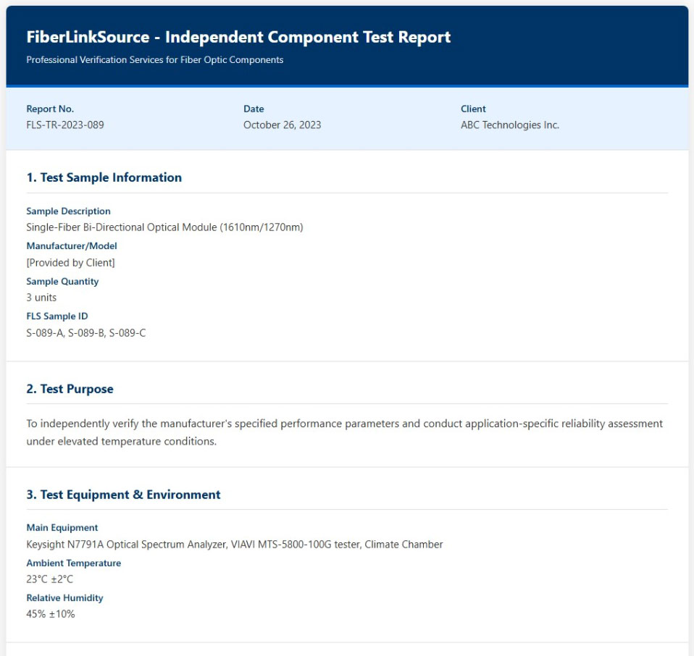Click client name ABC Technologies Inc.
This screenshot has height=656, width=694.
pos(510,125)
